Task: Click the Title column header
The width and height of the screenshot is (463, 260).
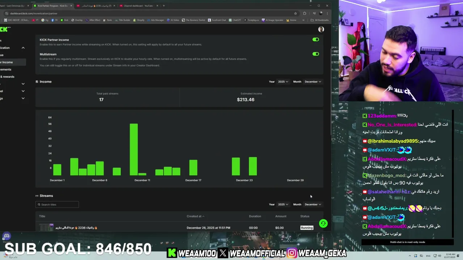Action: [x=42, y=216]
